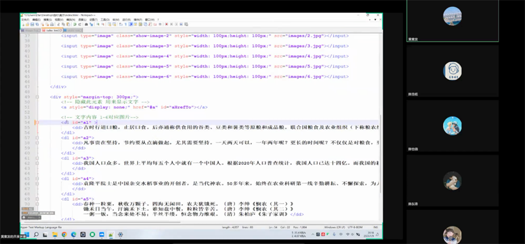Open the taskbar search magnifier
525x244 pixels.
coord(37,235)
